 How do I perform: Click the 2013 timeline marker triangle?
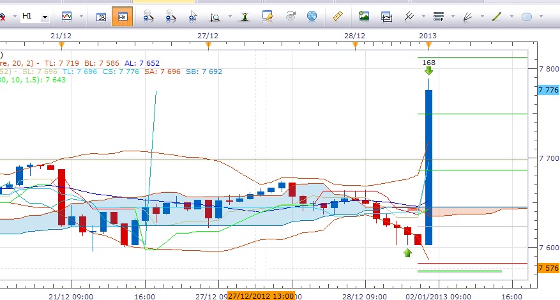[x=428, y=45]
